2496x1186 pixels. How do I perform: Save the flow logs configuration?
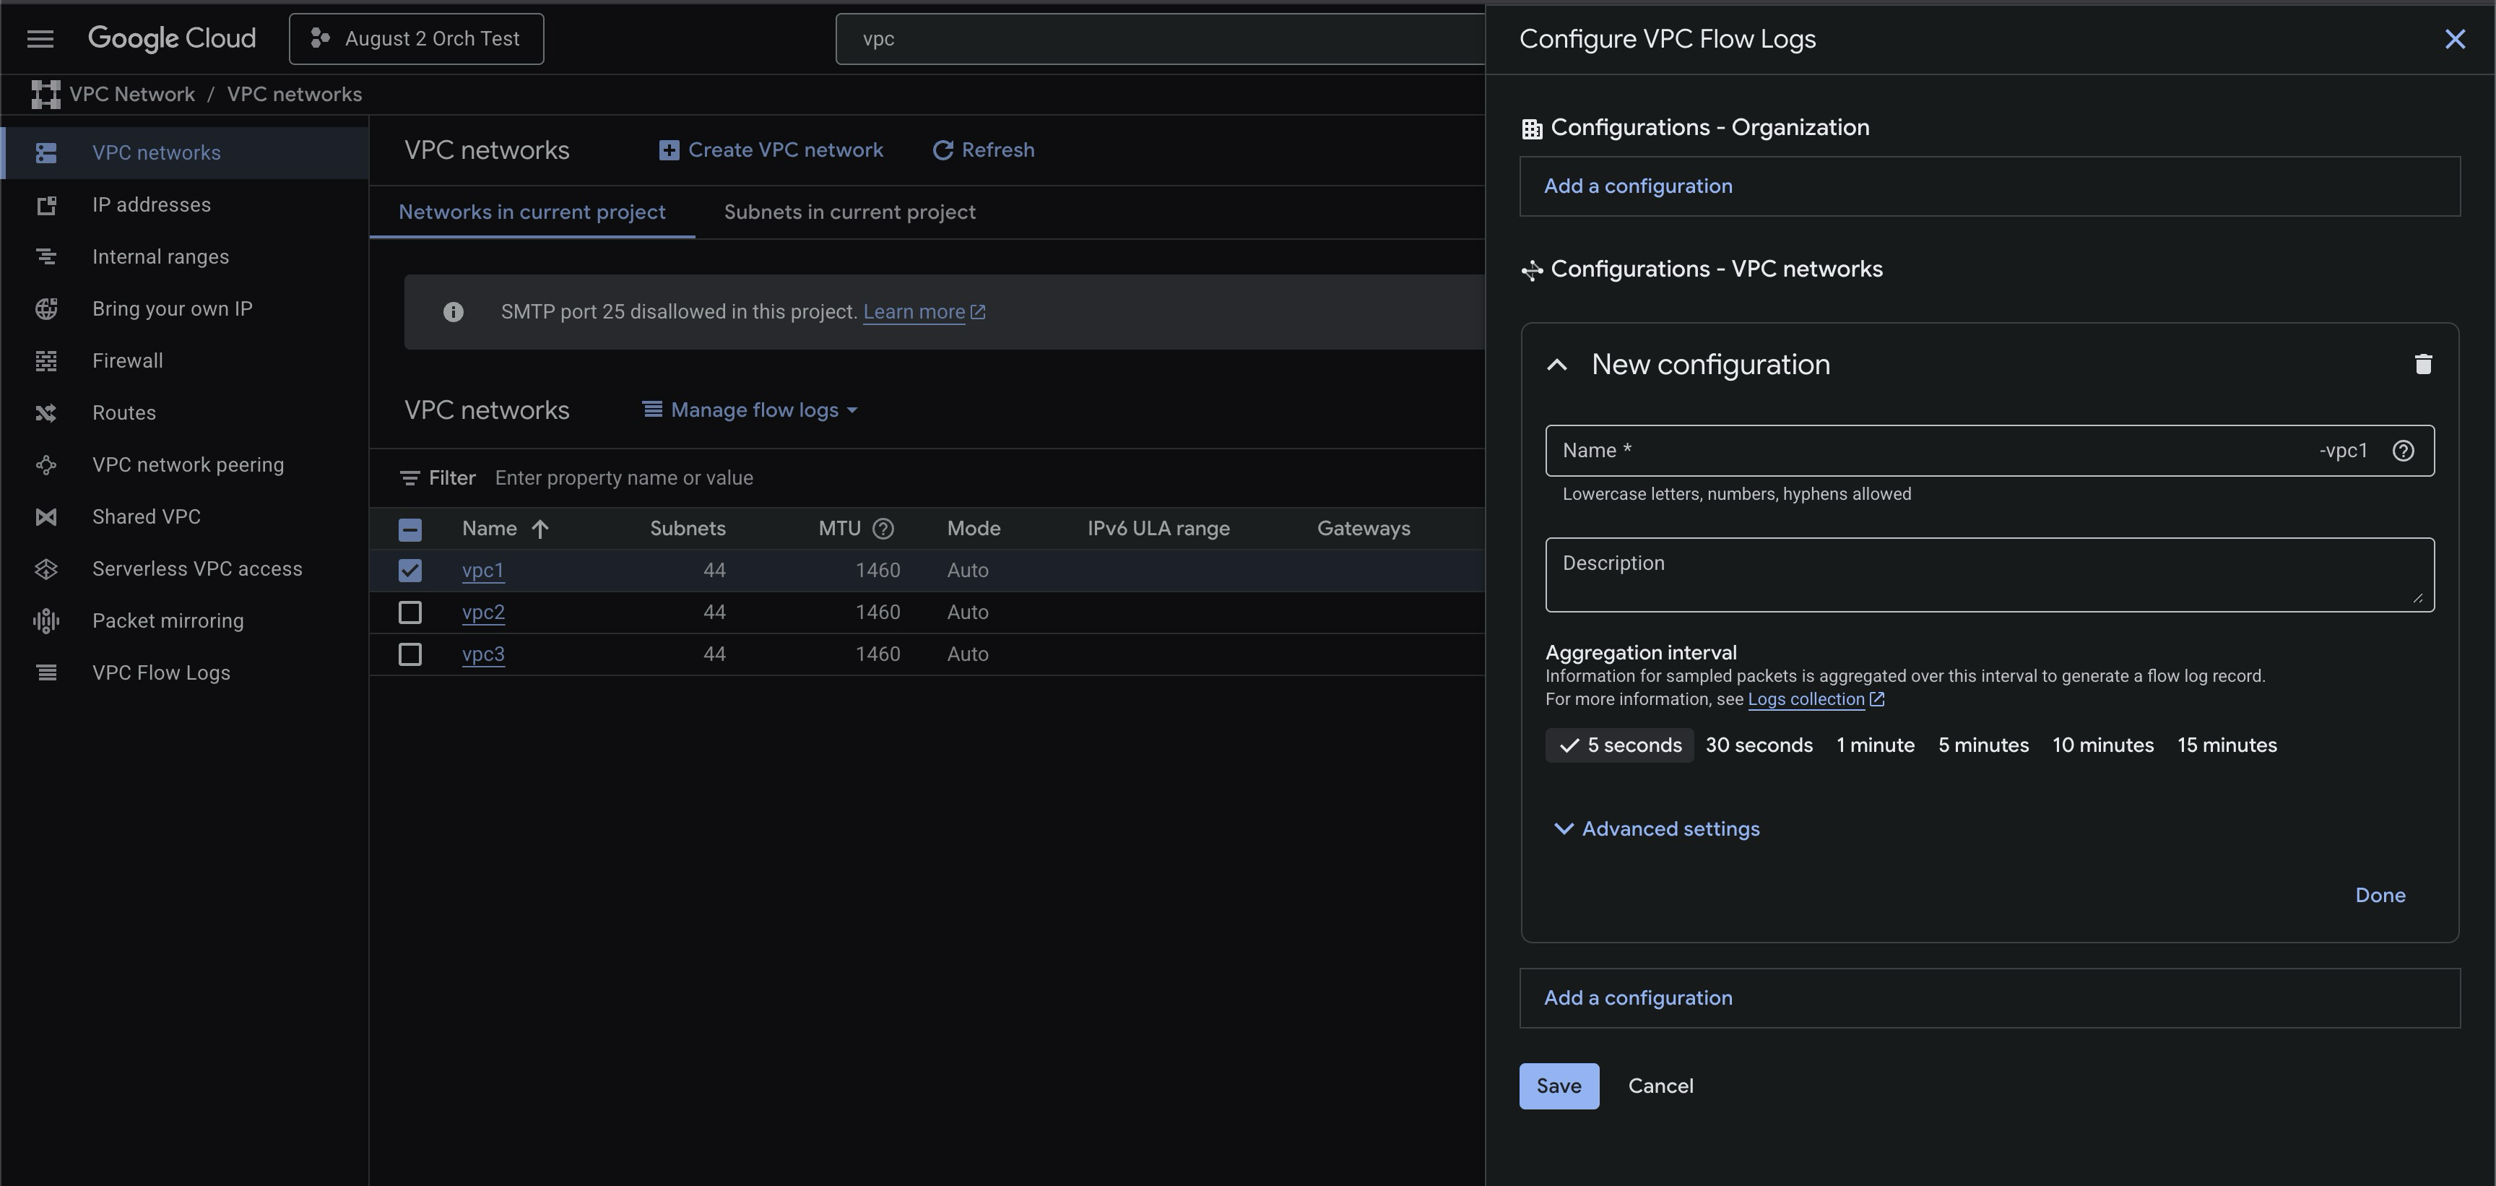point(1558,1086)
